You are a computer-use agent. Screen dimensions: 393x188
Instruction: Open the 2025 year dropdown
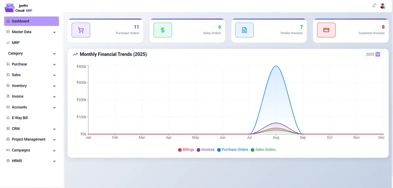[373, 54]
